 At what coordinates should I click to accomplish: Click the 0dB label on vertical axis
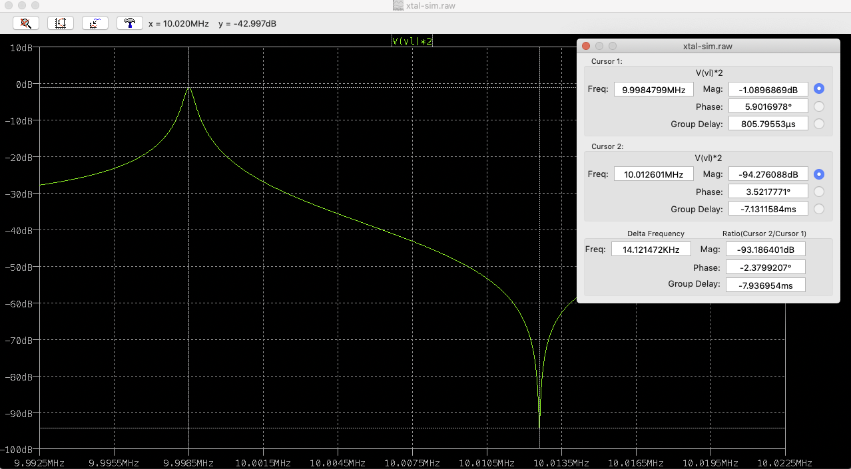[23, 84]
